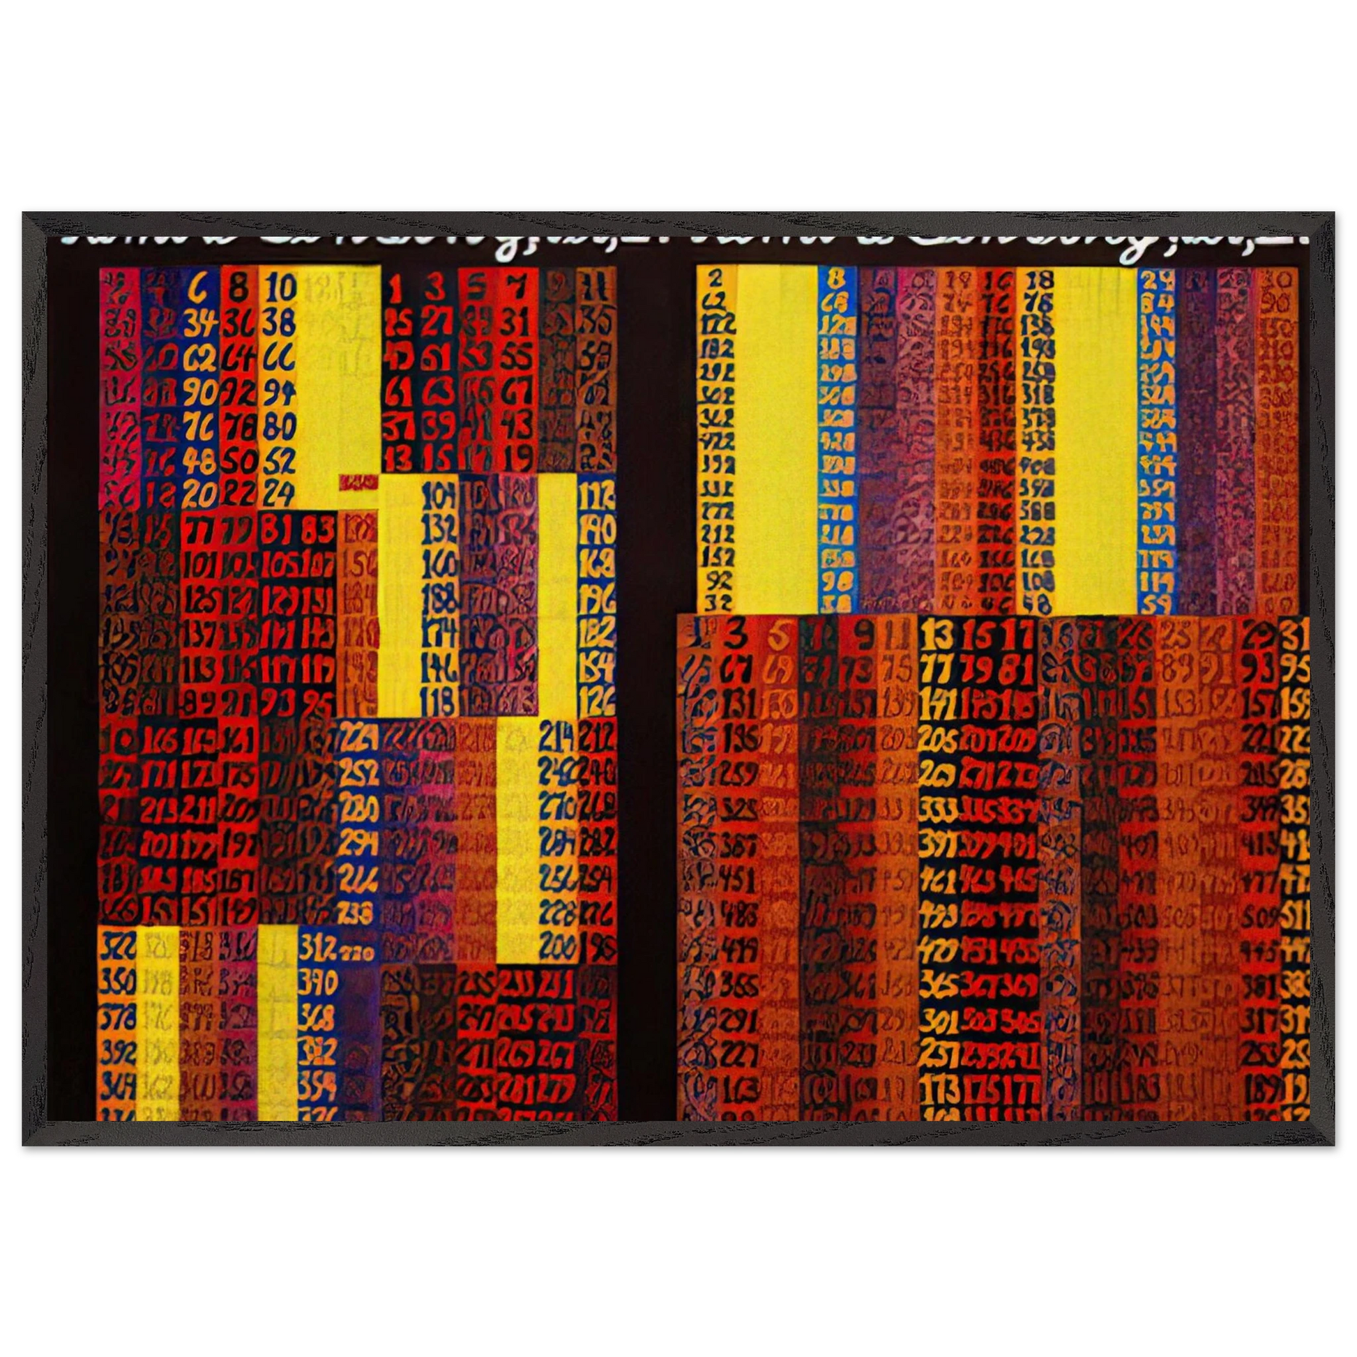This screenshot has width=1357, height=1357.
Task: Select the number 38 in the blue column
Action: click(x=279, y=321)
